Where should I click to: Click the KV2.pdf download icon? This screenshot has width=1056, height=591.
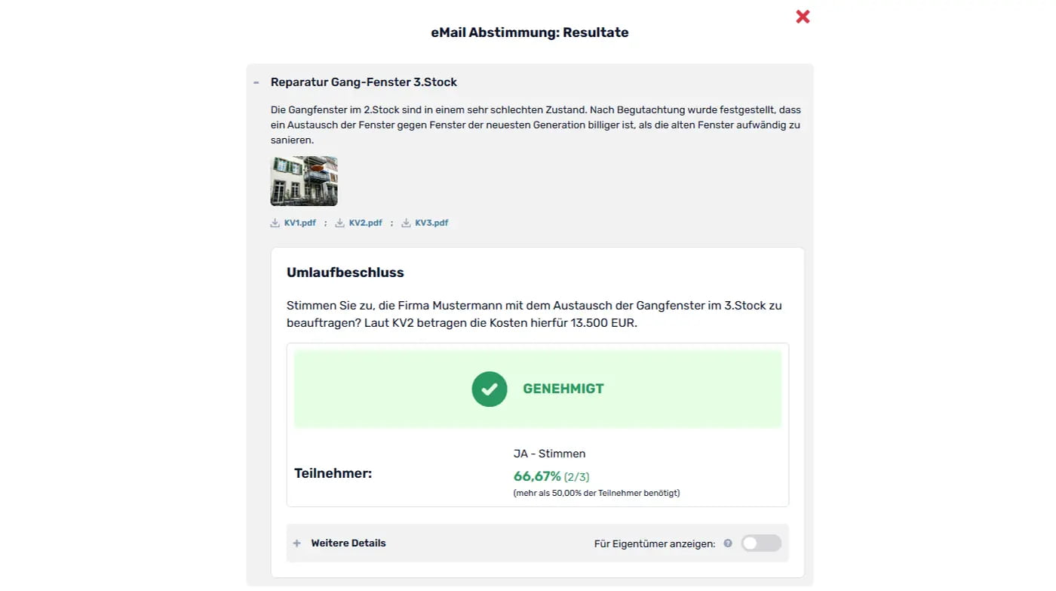(x=339, y=223)
